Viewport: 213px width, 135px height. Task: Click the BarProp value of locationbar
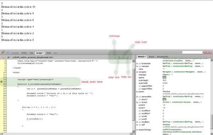183,63
